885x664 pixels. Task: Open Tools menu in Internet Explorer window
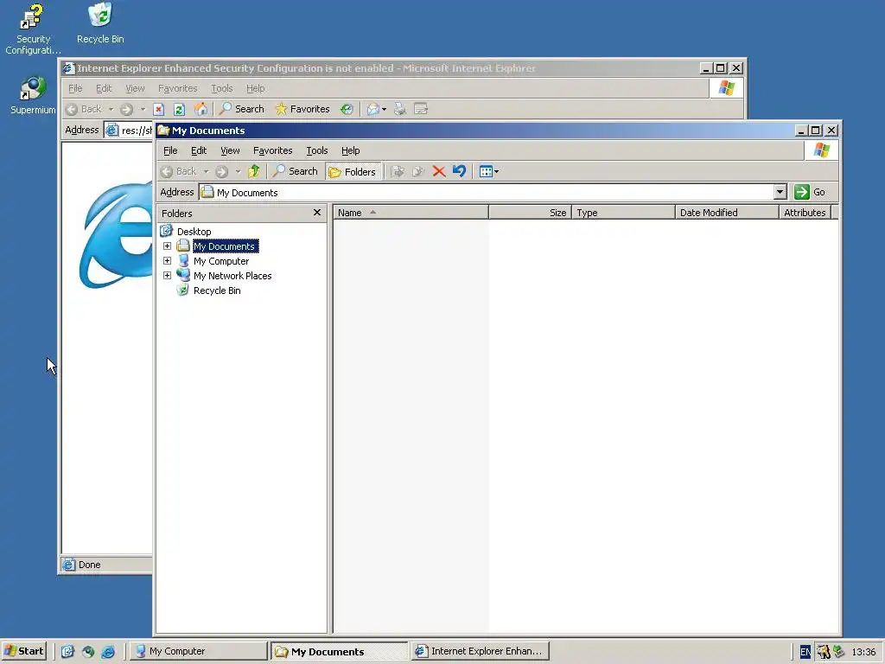pos(222,89)
